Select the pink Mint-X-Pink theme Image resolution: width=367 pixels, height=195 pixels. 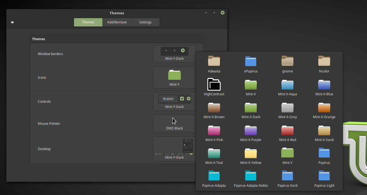[214, 132]
